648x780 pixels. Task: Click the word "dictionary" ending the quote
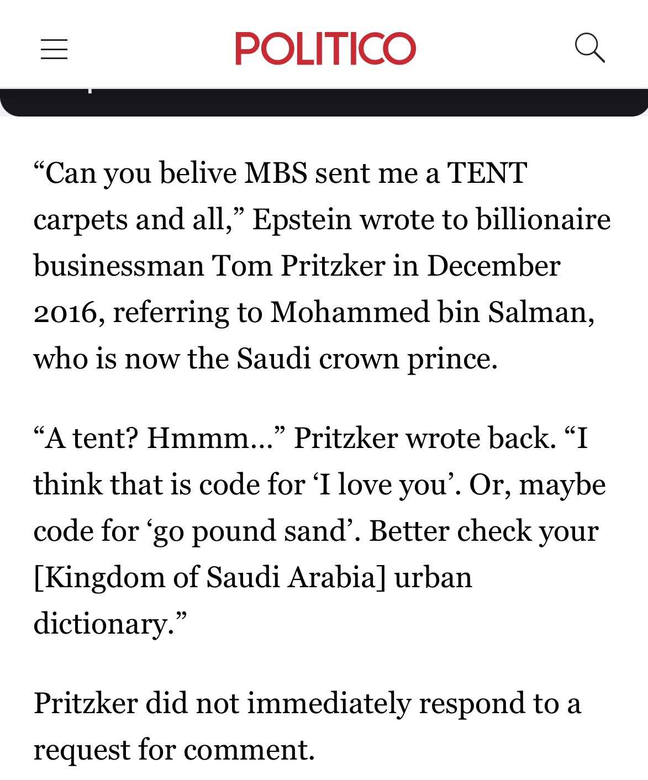click(x=105, y=624)
